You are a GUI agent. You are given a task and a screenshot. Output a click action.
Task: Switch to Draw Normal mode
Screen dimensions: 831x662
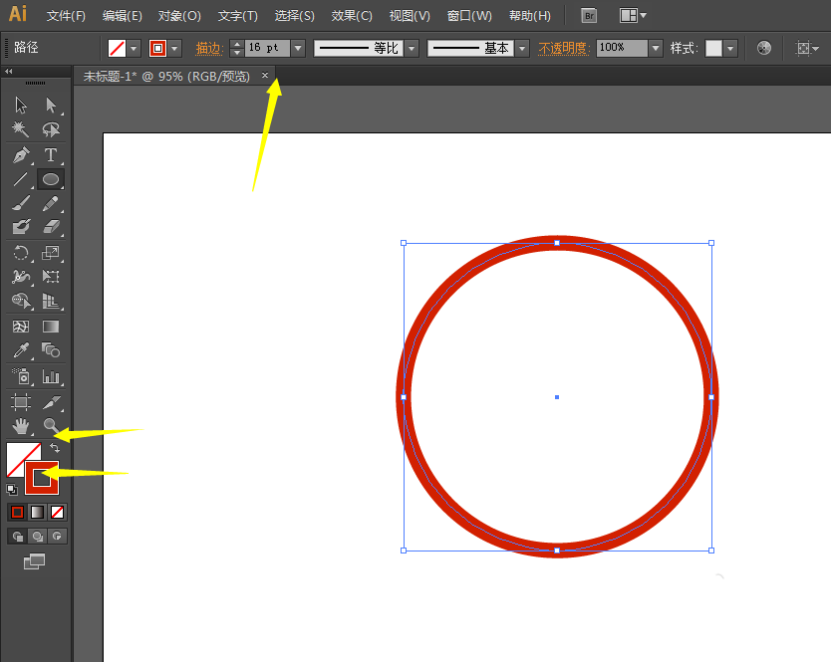(x=18, y=537)
